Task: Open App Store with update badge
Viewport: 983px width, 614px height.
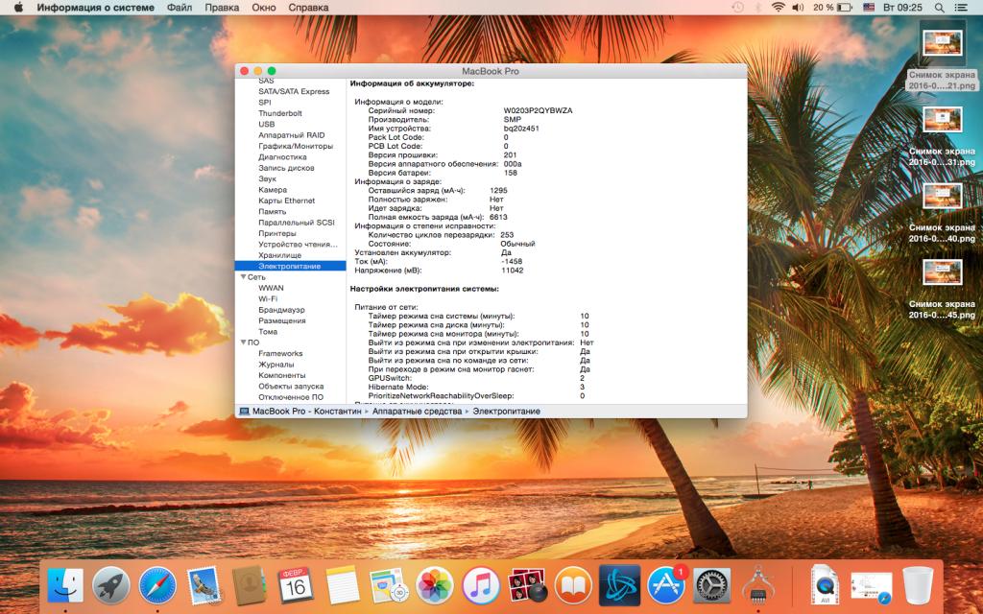Action: 666,586
